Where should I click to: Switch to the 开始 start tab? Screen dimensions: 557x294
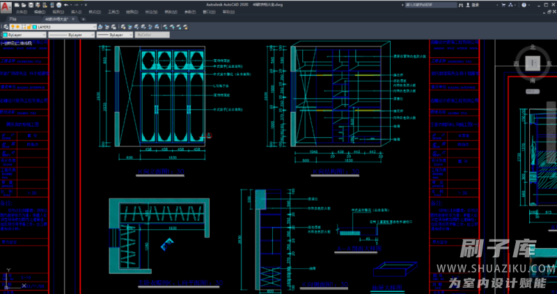pos(13,20)
